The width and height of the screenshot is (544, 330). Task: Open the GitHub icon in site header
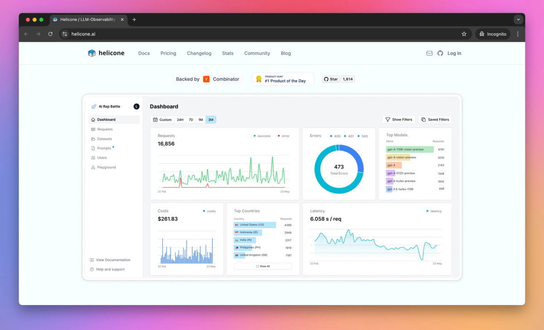tap(440, 53)
